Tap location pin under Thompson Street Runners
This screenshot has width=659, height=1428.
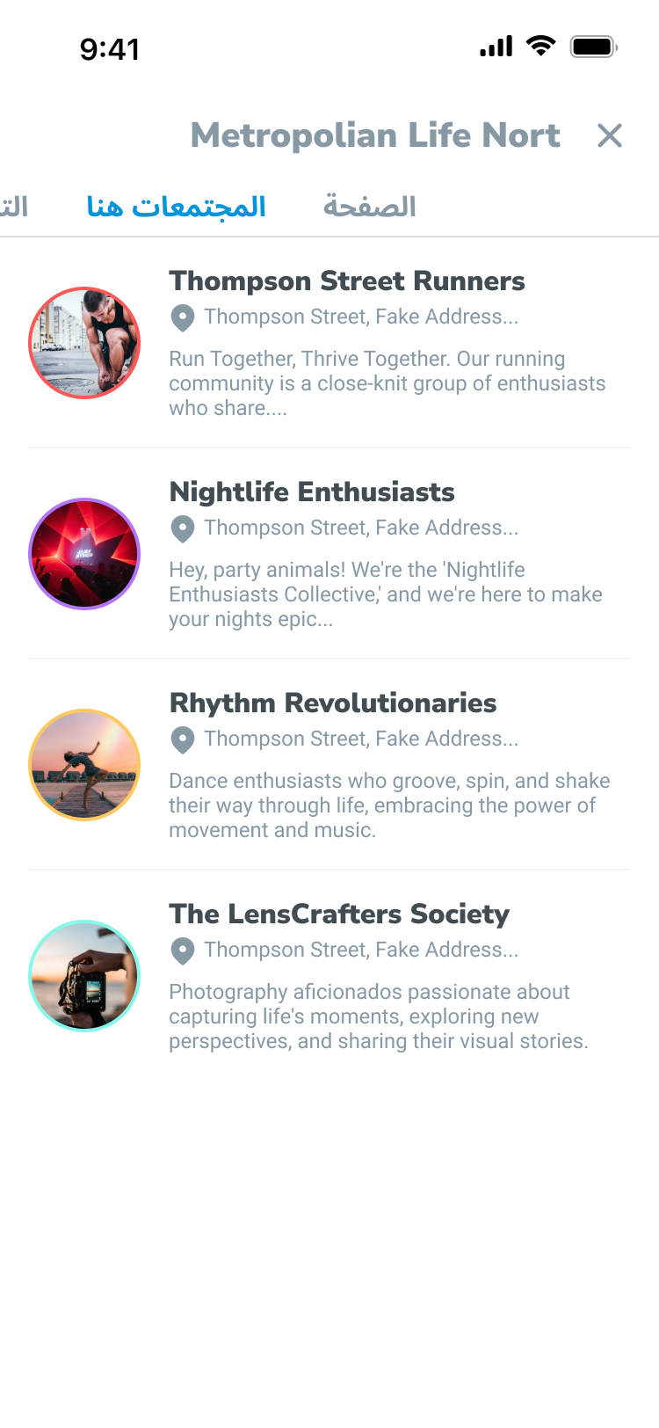coord(182,317)
